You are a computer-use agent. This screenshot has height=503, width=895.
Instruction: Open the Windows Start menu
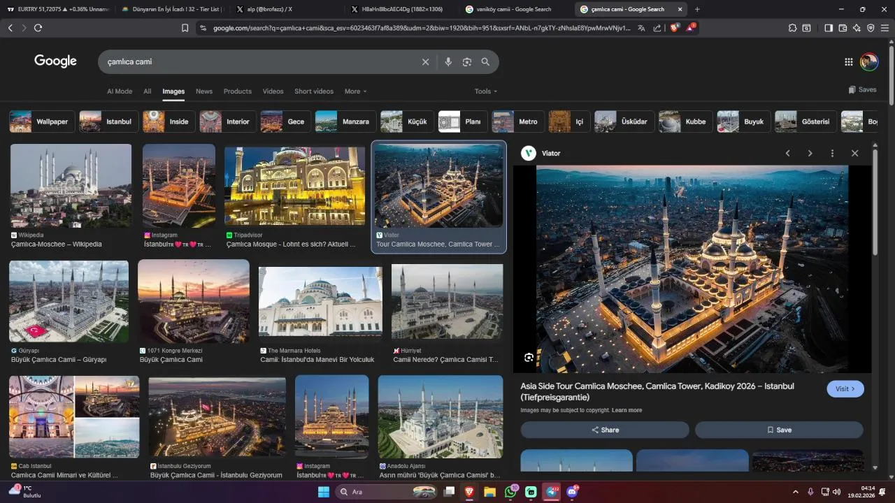(x=324, y=492)
